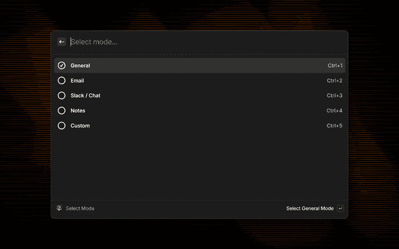Click the 'Select Mode' footer label

point(80,209)
